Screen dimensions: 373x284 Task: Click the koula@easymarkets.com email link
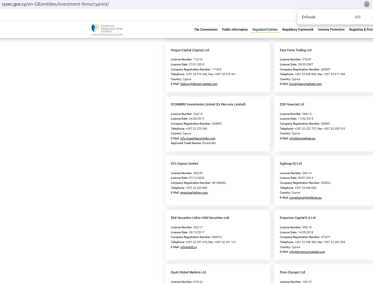coord(305,84)
